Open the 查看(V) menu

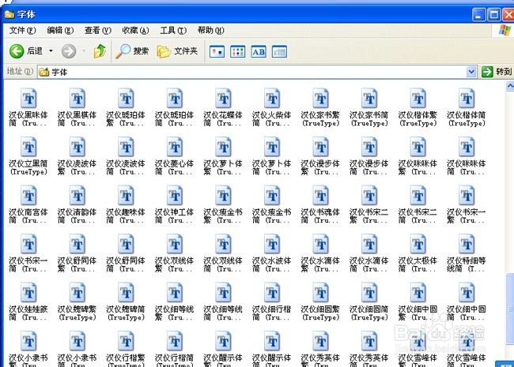[x=98, y=31]
